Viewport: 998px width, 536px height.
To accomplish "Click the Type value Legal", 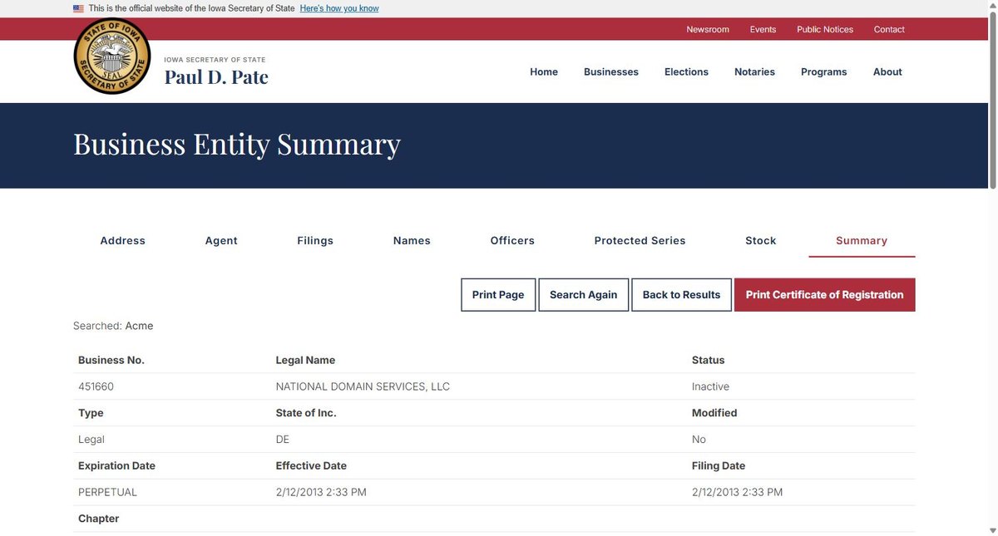I will pos(91,440).
